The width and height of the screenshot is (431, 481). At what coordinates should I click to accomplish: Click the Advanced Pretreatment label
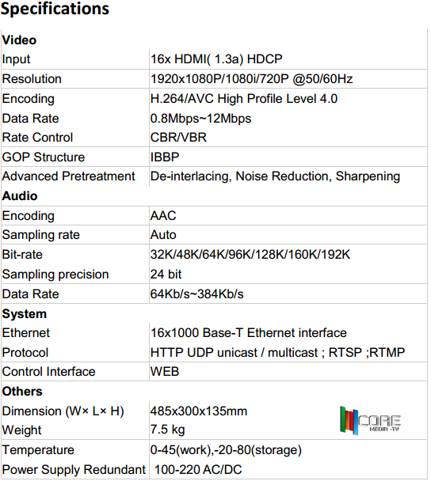(68, 176)
